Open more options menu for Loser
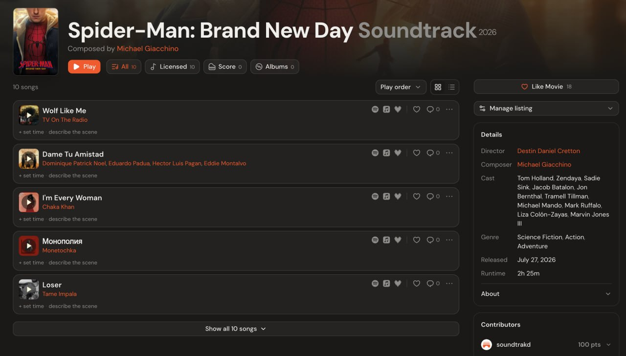 [x=449, y=284]
